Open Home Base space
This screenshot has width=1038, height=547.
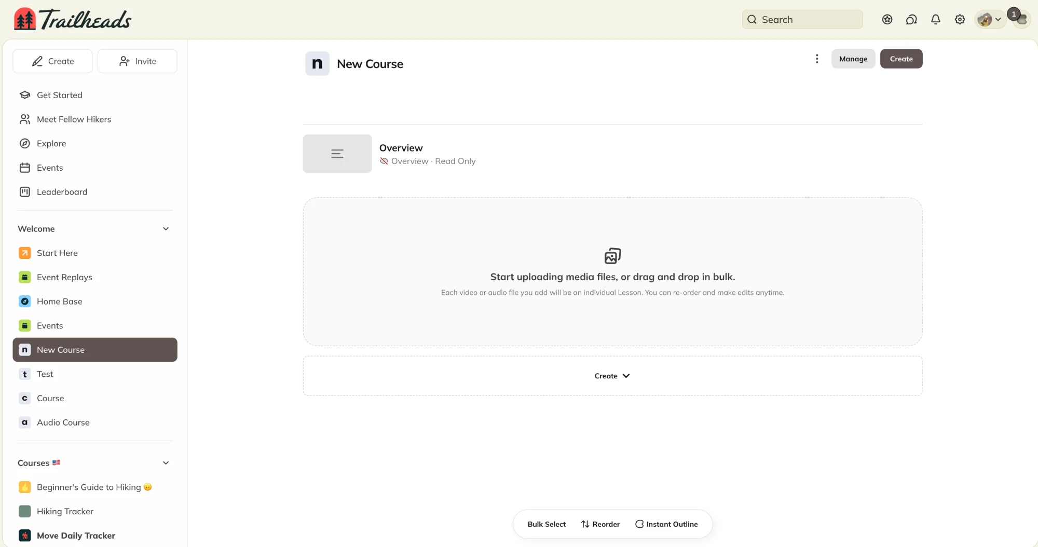click(x=95, y=302)
